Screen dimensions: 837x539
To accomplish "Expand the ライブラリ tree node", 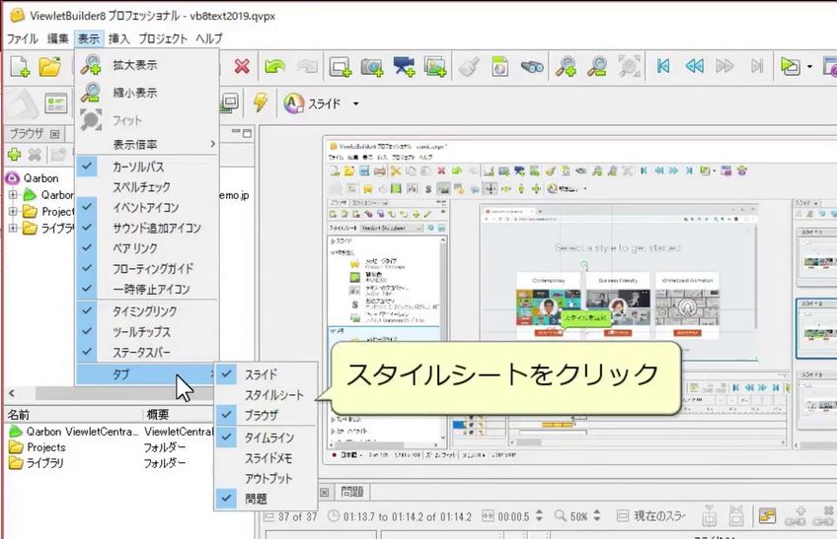I will pos(14,229).
